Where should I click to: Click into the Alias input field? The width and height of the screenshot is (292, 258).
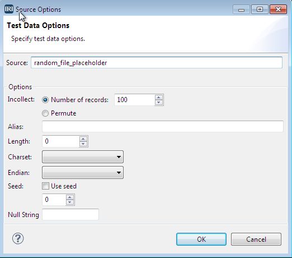[x=163, y=126]
